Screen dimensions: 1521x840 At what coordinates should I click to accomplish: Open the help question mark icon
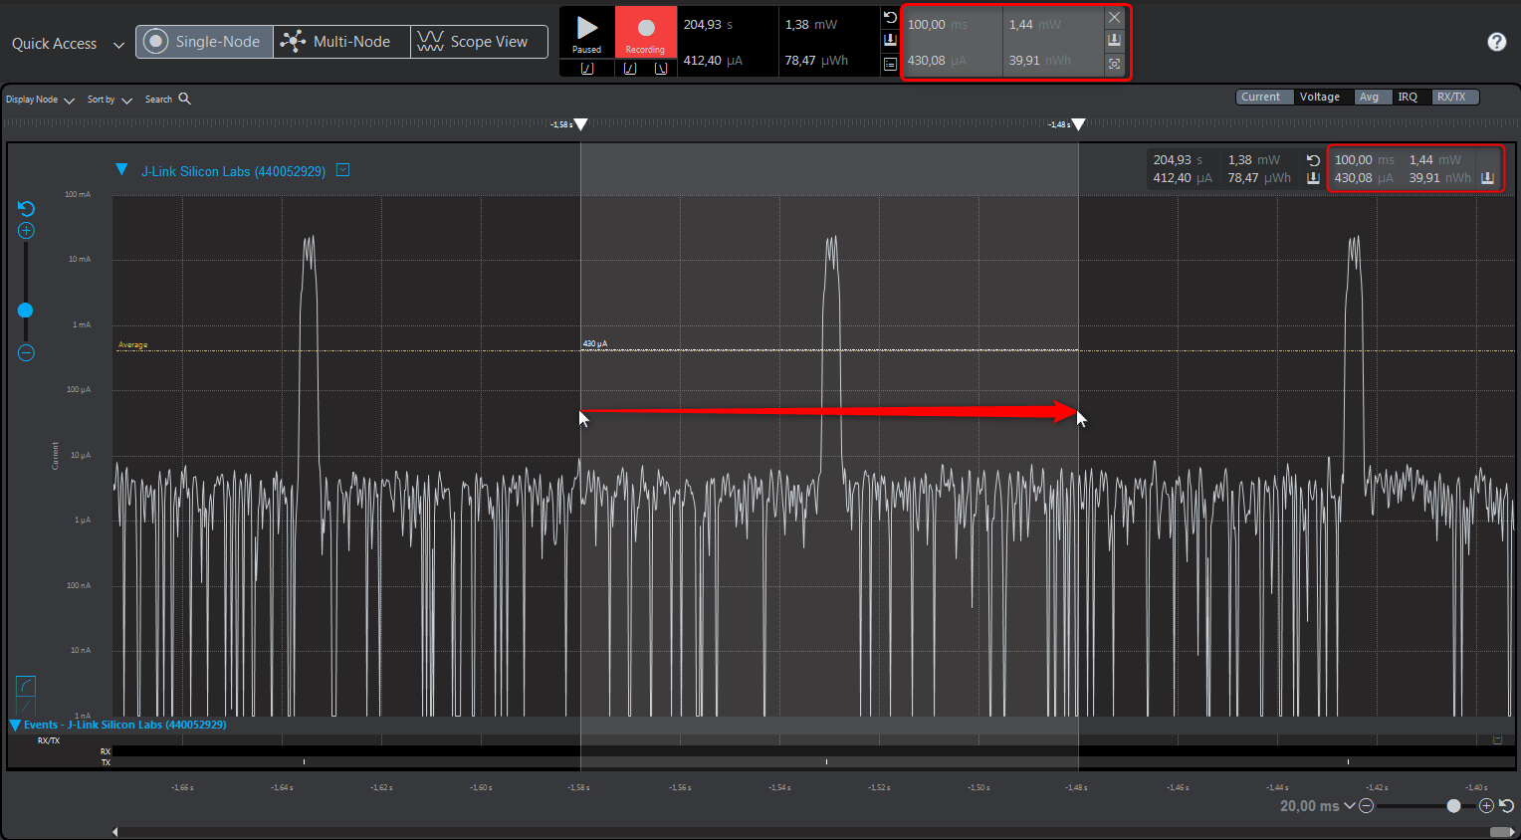[x=1496, y=42]
